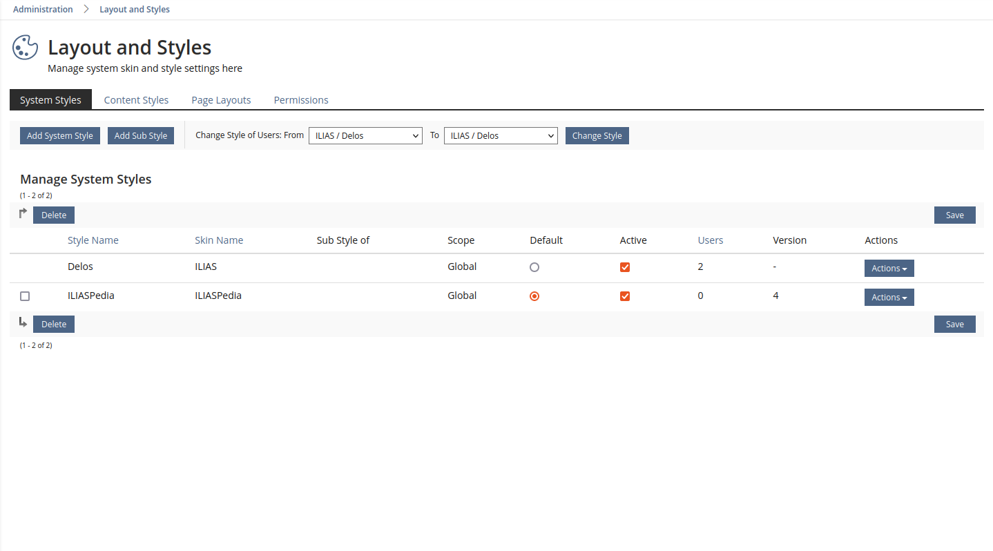The height and width of the screenshot is (551, 993).
Task: Tick the checkbox for ILIASPedia row
Action: (x=25, y=296)
